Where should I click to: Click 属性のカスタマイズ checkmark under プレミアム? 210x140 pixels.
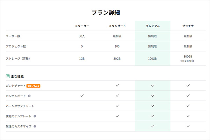[x=153, y=126]
